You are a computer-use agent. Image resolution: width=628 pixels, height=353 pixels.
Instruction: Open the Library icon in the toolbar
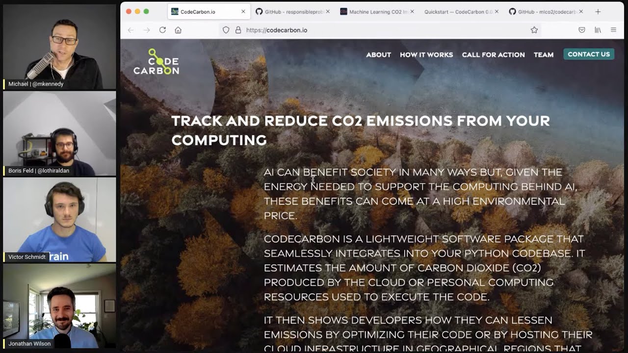[598, 30]
